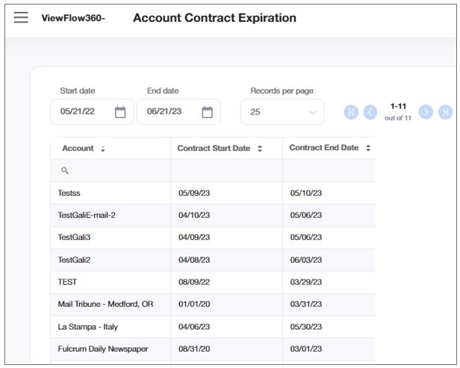Click the End date input field

pyautogui.click(x=169, y=112)
